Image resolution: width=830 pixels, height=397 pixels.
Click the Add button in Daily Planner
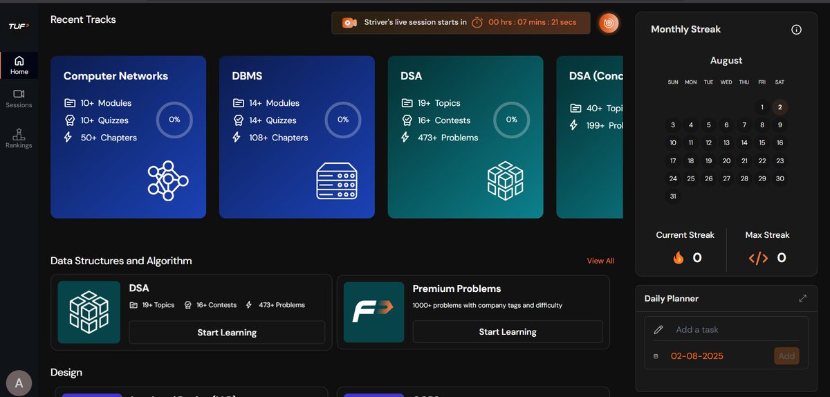(786, 356)
